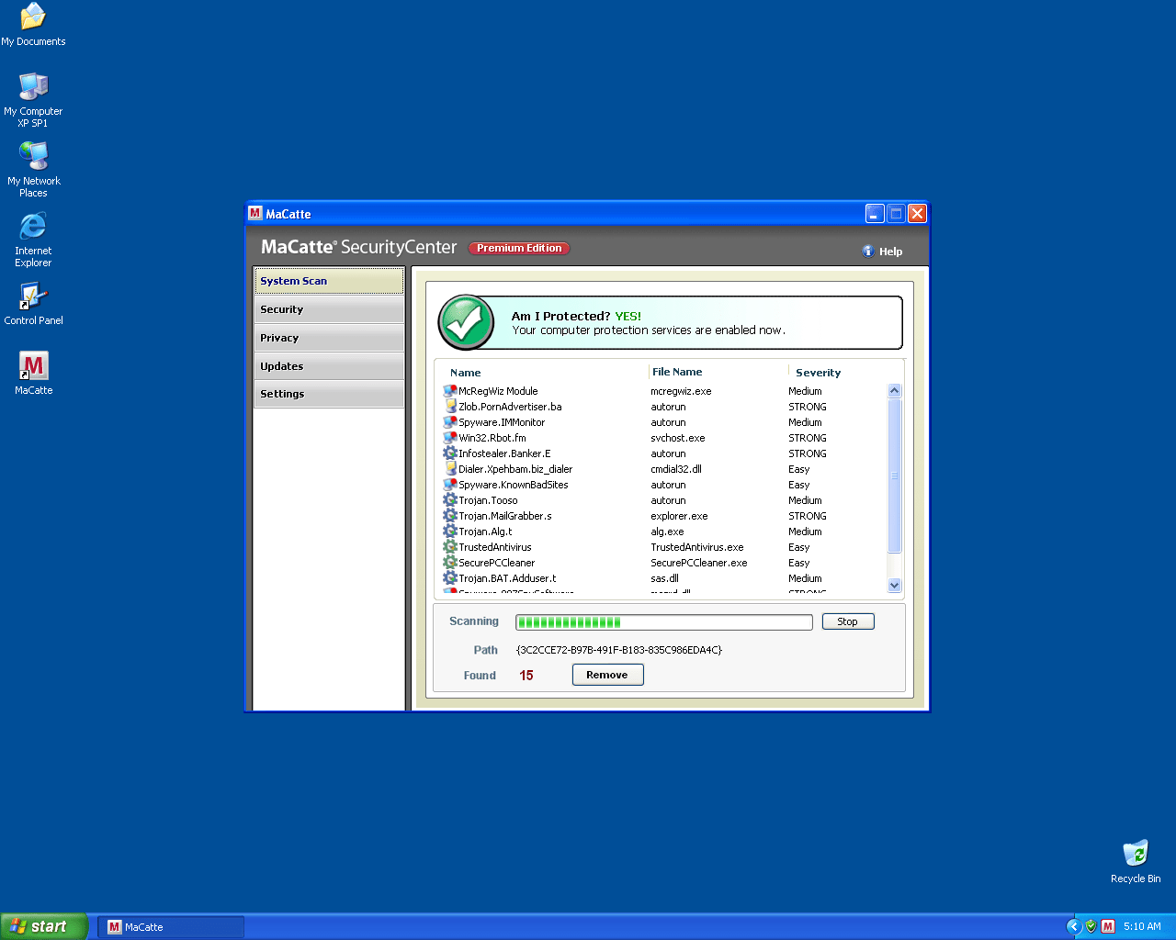Go to the Updates section

tap(328, 366)
